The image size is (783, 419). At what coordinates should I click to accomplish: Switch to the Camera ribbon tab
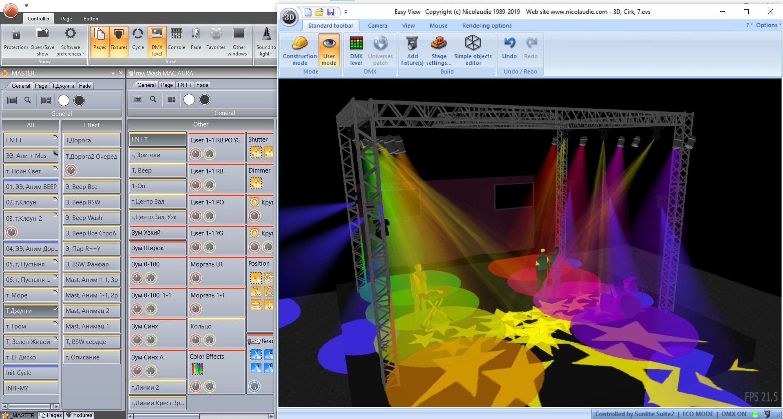point(377,25)
